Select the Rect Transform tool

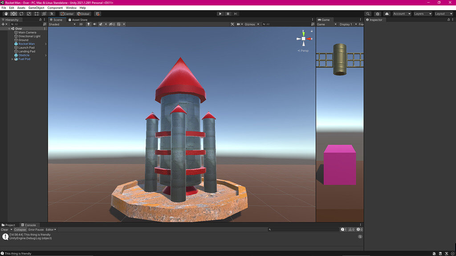click(x=36, y=14)
